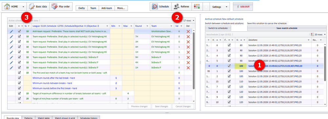328x119 pixels.
Task: Open the Referee section
Action: [x=182, y=7]
